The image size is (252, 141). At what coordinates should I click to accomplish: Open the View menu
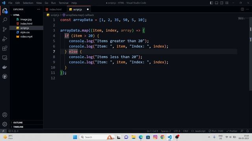39,3
